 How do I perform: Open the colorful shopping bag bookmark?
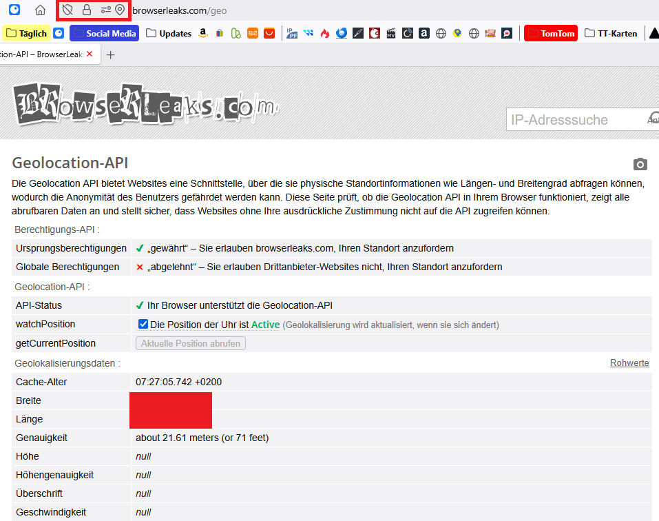pyautogui.click(x=220, y=33)
